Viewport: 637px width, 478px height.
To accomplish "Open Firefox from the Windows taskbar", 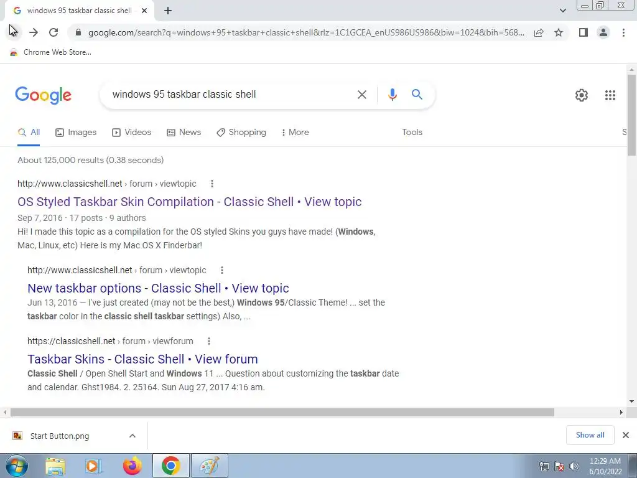I will 133,466.
